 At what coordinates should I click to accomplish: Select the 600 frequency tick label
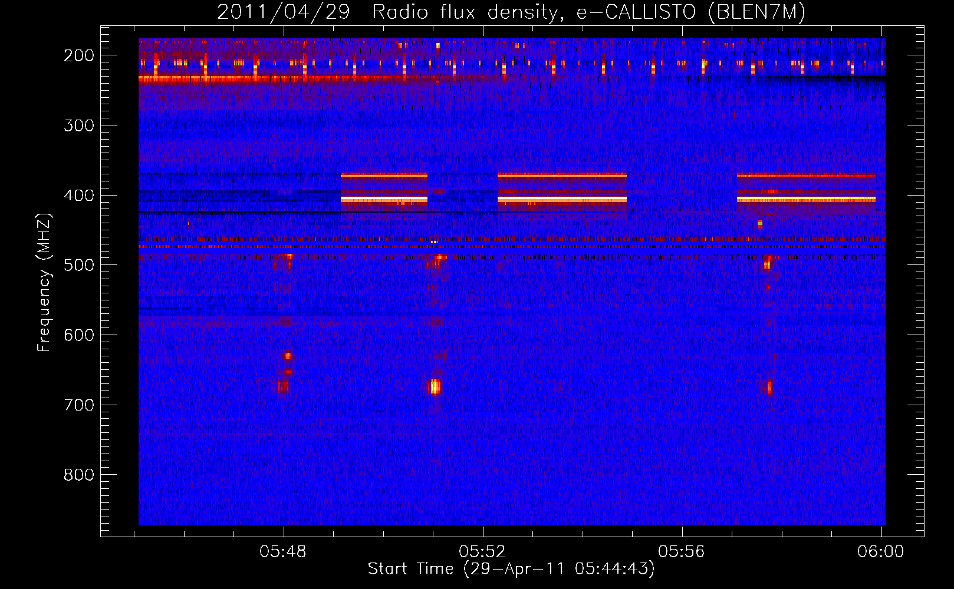[79, 335]
